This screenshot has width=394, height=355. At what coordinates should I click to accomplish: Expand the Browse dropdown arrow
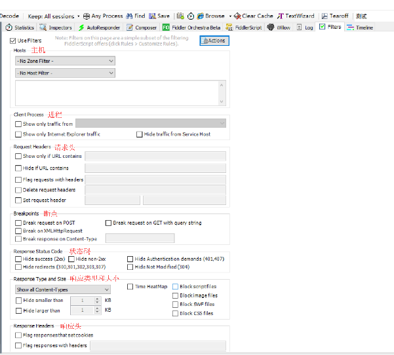230,16
